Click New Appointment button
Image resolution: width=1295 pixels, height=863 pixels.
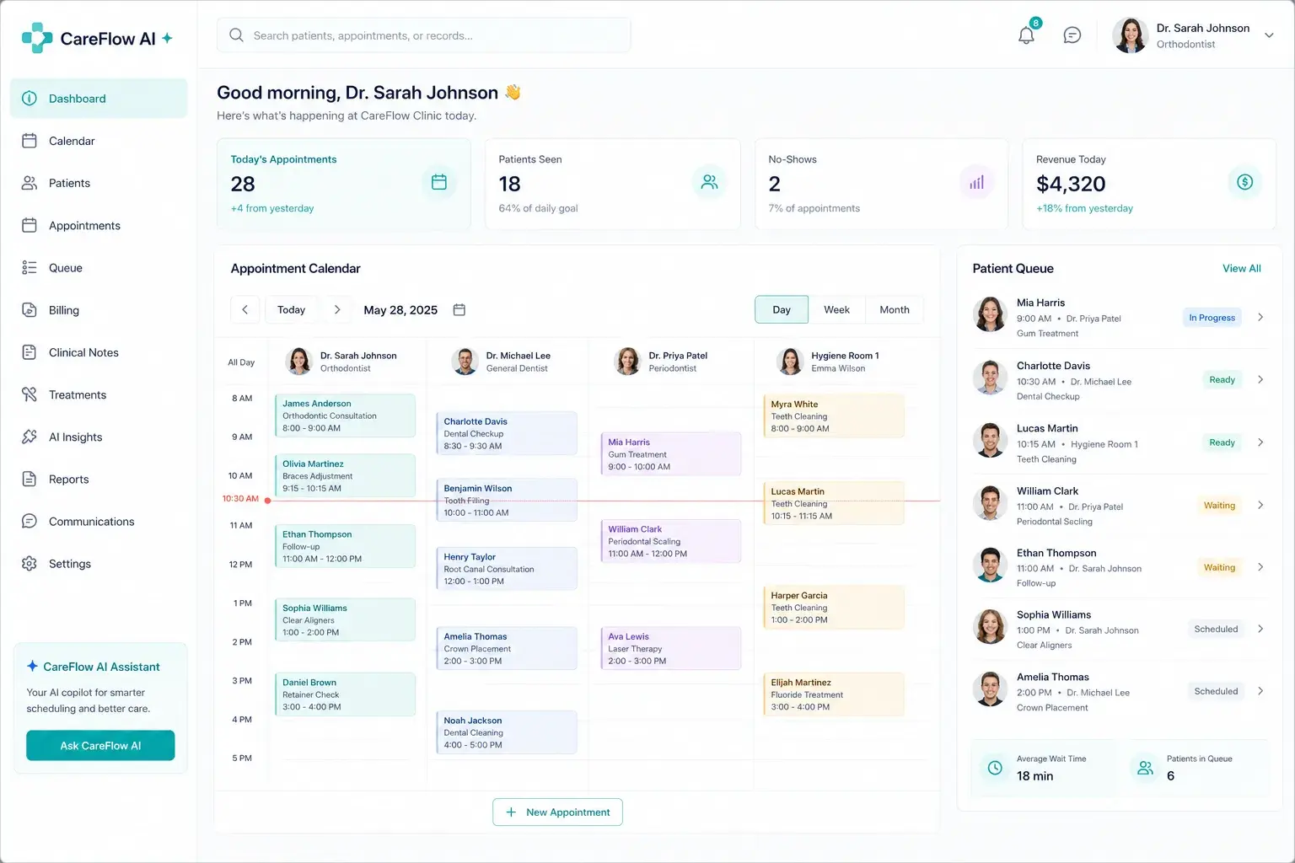[557, 812]
